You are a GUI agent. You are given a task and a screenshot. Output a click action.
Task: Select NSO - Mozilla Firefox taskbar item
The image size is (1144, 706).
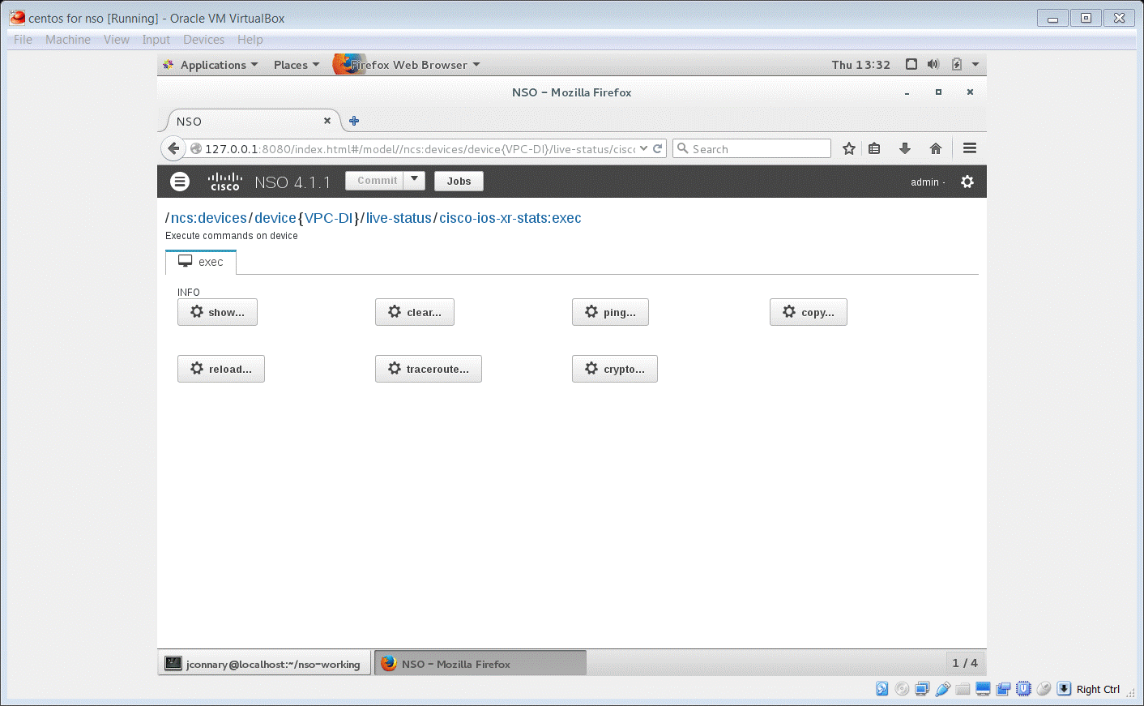click(480, 663)
